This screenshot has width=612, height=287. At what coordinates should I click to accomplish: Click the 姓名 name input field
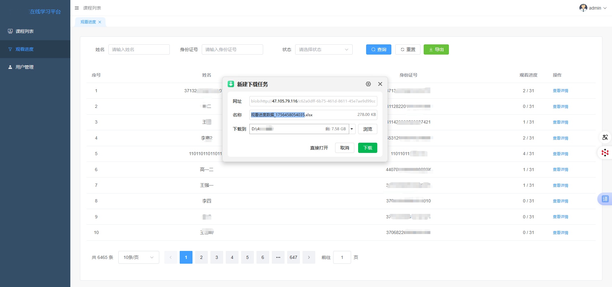(139, 49)
